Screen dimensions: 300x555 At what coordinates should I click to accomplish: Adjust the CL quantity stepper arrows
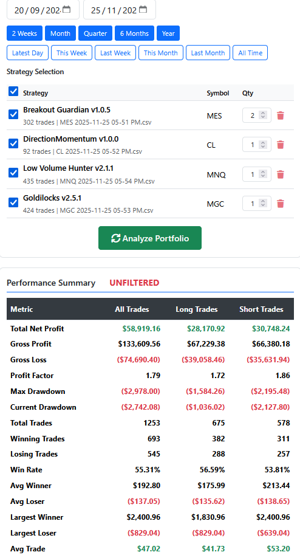[263, 145]
